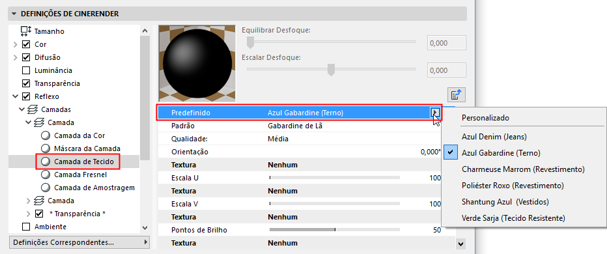The image size is (607, 254).
Task: Click the Padrão row Gabardine de Lã
Action: pyautogui.click(x=295, y=126)
